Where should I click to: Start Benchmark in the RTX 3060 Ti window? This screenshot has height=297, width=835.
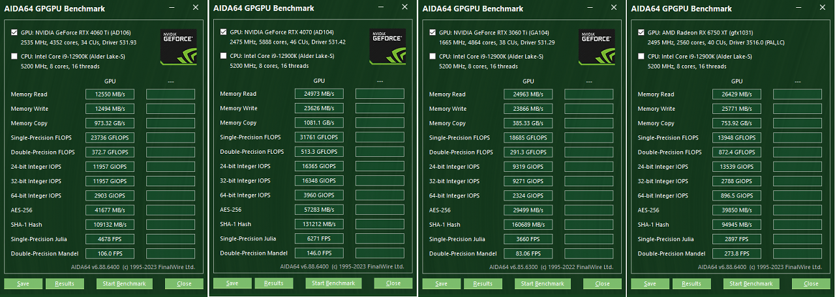click(x=543, y=283)
